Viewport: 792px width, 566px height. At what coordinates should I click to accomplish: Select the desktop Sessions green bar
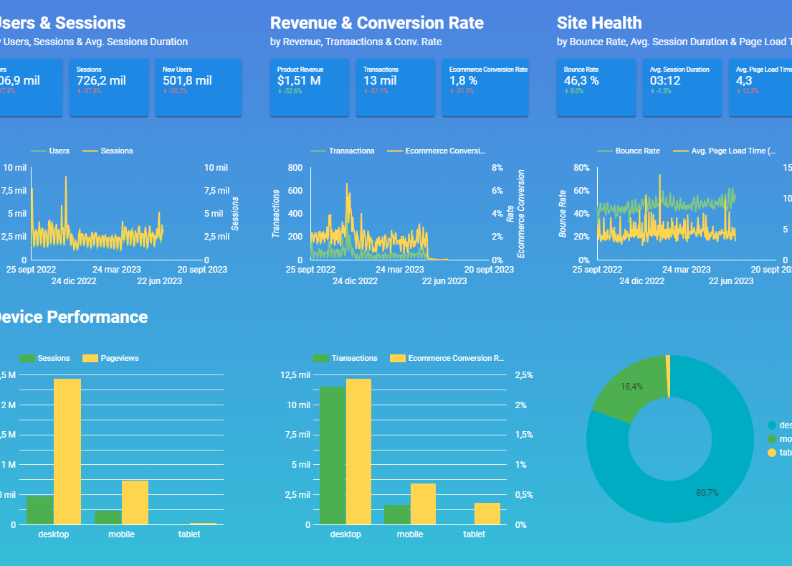(40, 511)
